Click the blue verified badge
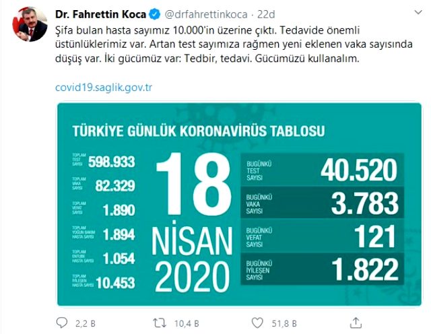This screenshot has height=334, width=431. [x=152, y=13]
